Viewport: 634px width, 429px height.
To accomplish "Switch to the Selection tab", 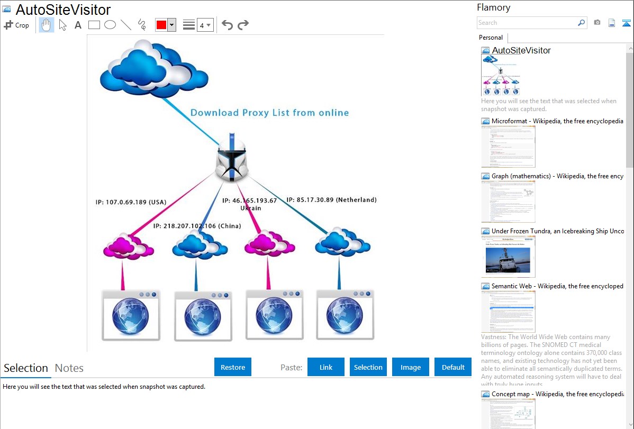I will pyautogui.click(x=26, y=368).
